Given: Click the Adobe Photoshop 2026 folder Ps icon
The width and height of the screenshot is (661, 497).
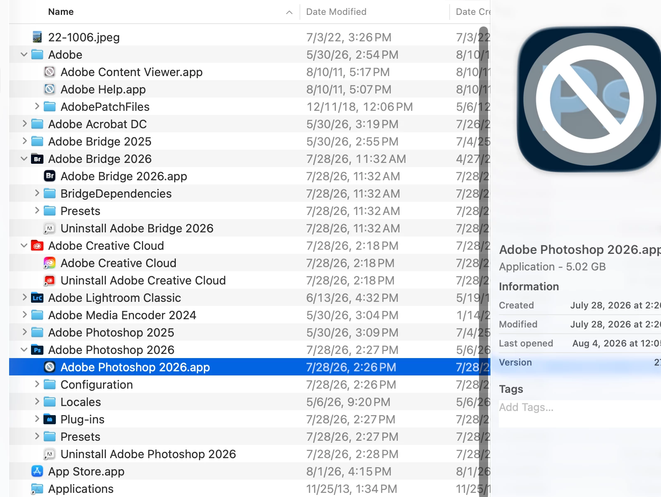Looking at the screenshot, I should pyautogui.click(x=37, y=350).
